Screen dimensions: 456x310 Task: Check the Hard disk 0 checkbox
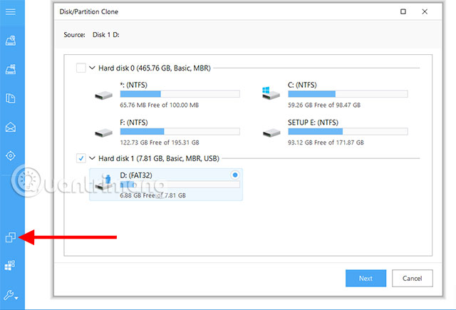pos(81,68)
